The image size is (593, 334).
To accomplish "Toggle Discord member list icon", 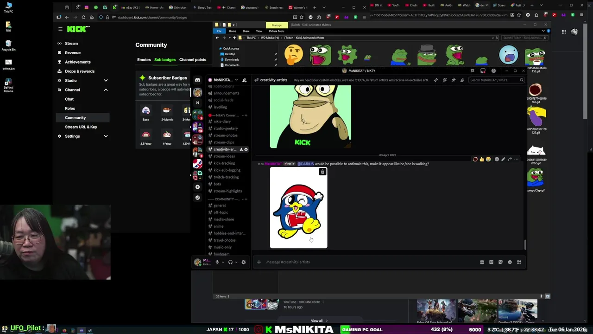I will click(x=462, y=80).
